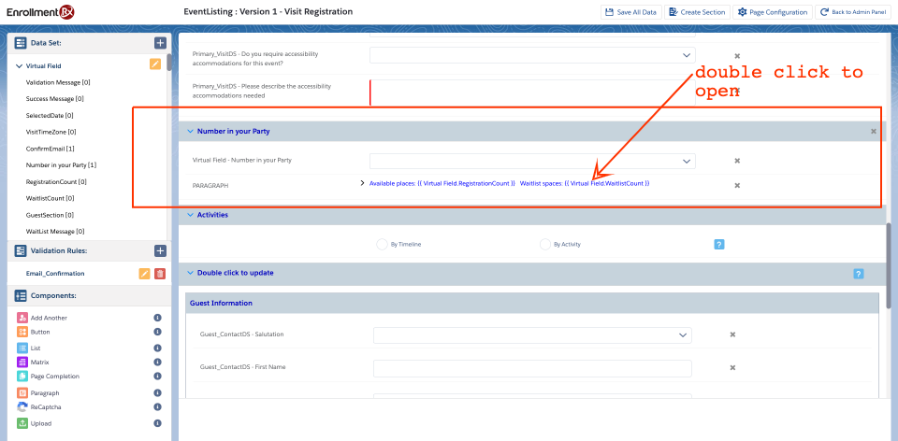Click the Data Set plus icon
898x441 pixels.
(x=160, y=43)
